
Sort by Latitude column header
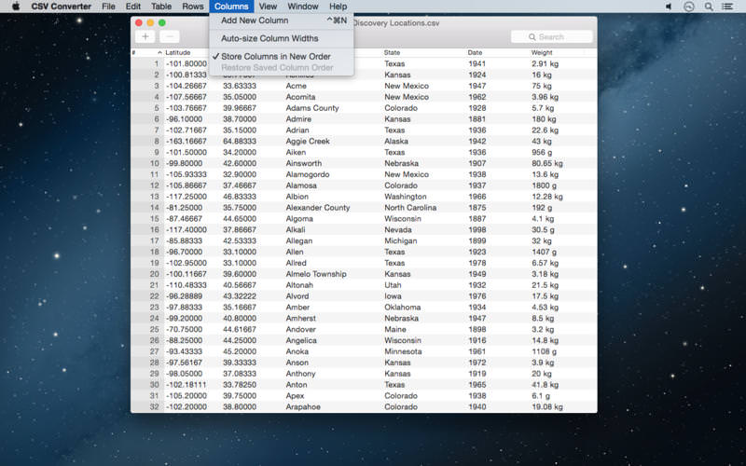tap(178, 52)
